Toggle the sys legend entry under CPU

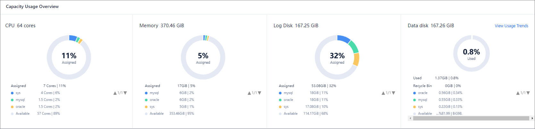(18, 93)
